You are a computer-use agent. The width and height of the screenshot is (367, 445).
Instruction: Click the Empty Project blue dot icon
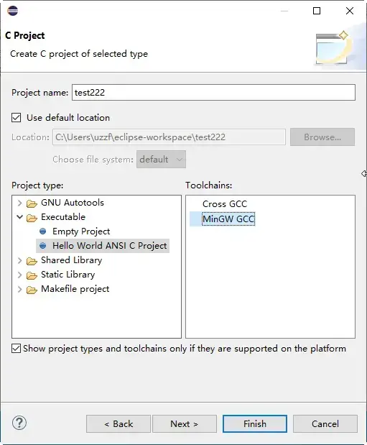43,231
